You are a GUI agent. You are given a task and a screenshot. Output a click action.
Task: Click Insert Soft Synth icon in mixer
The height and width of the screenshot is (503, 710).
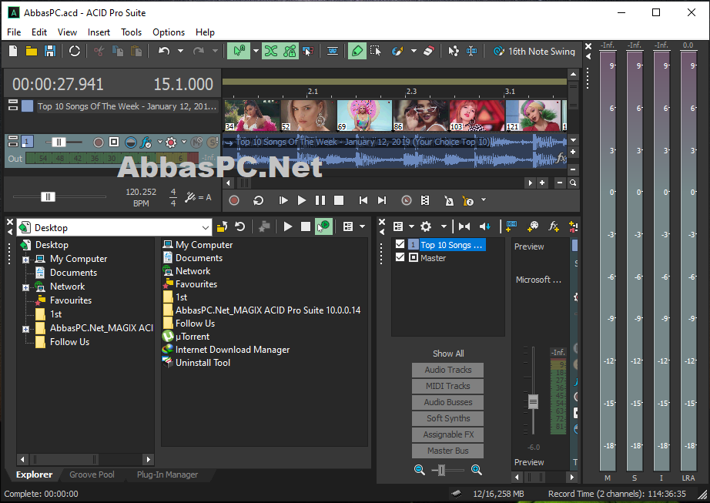[533, 226]
